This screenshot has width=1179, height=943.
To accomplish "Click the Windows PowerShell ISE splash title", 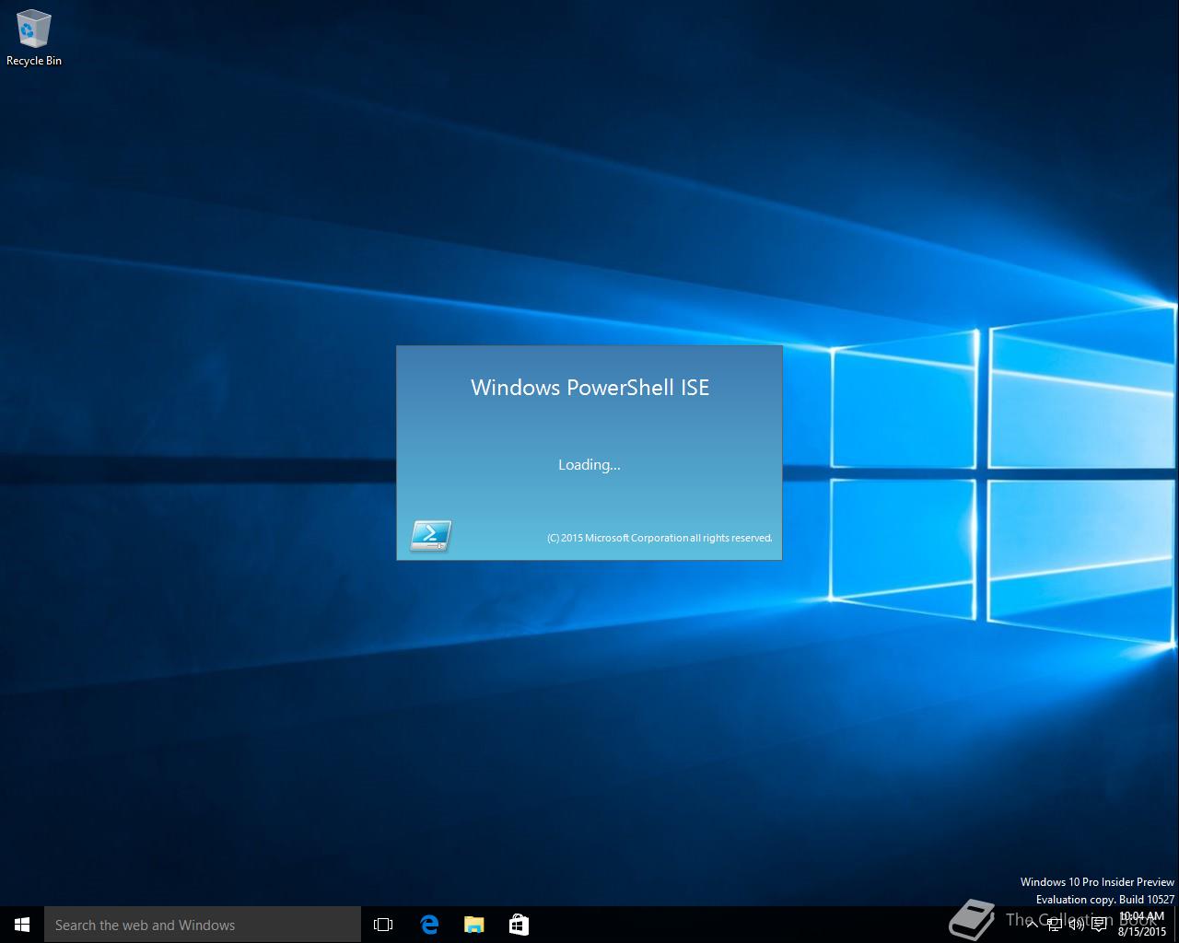I will pyautogui.click(x=589, y=388).
